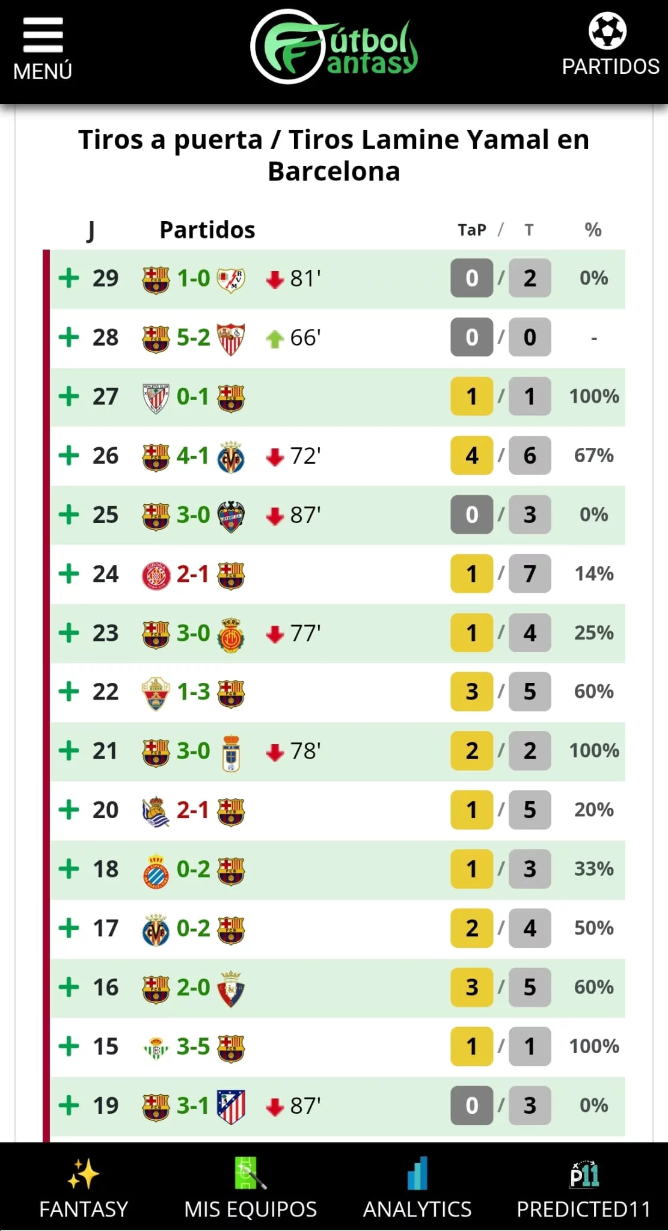This screenshot has height=1231, width=668.
Task: Open the 3-5 Betis match score
Action: pyautogui.click(x=194, y=1046)
